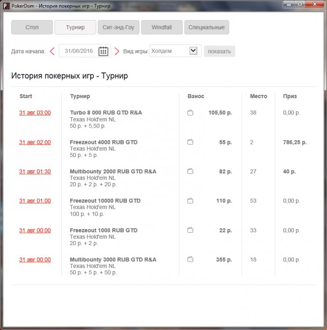Open the Сит-энд-Гоу tab
Image resolution: width=327 pixels, height=330 pixels.
click(118, 28)
